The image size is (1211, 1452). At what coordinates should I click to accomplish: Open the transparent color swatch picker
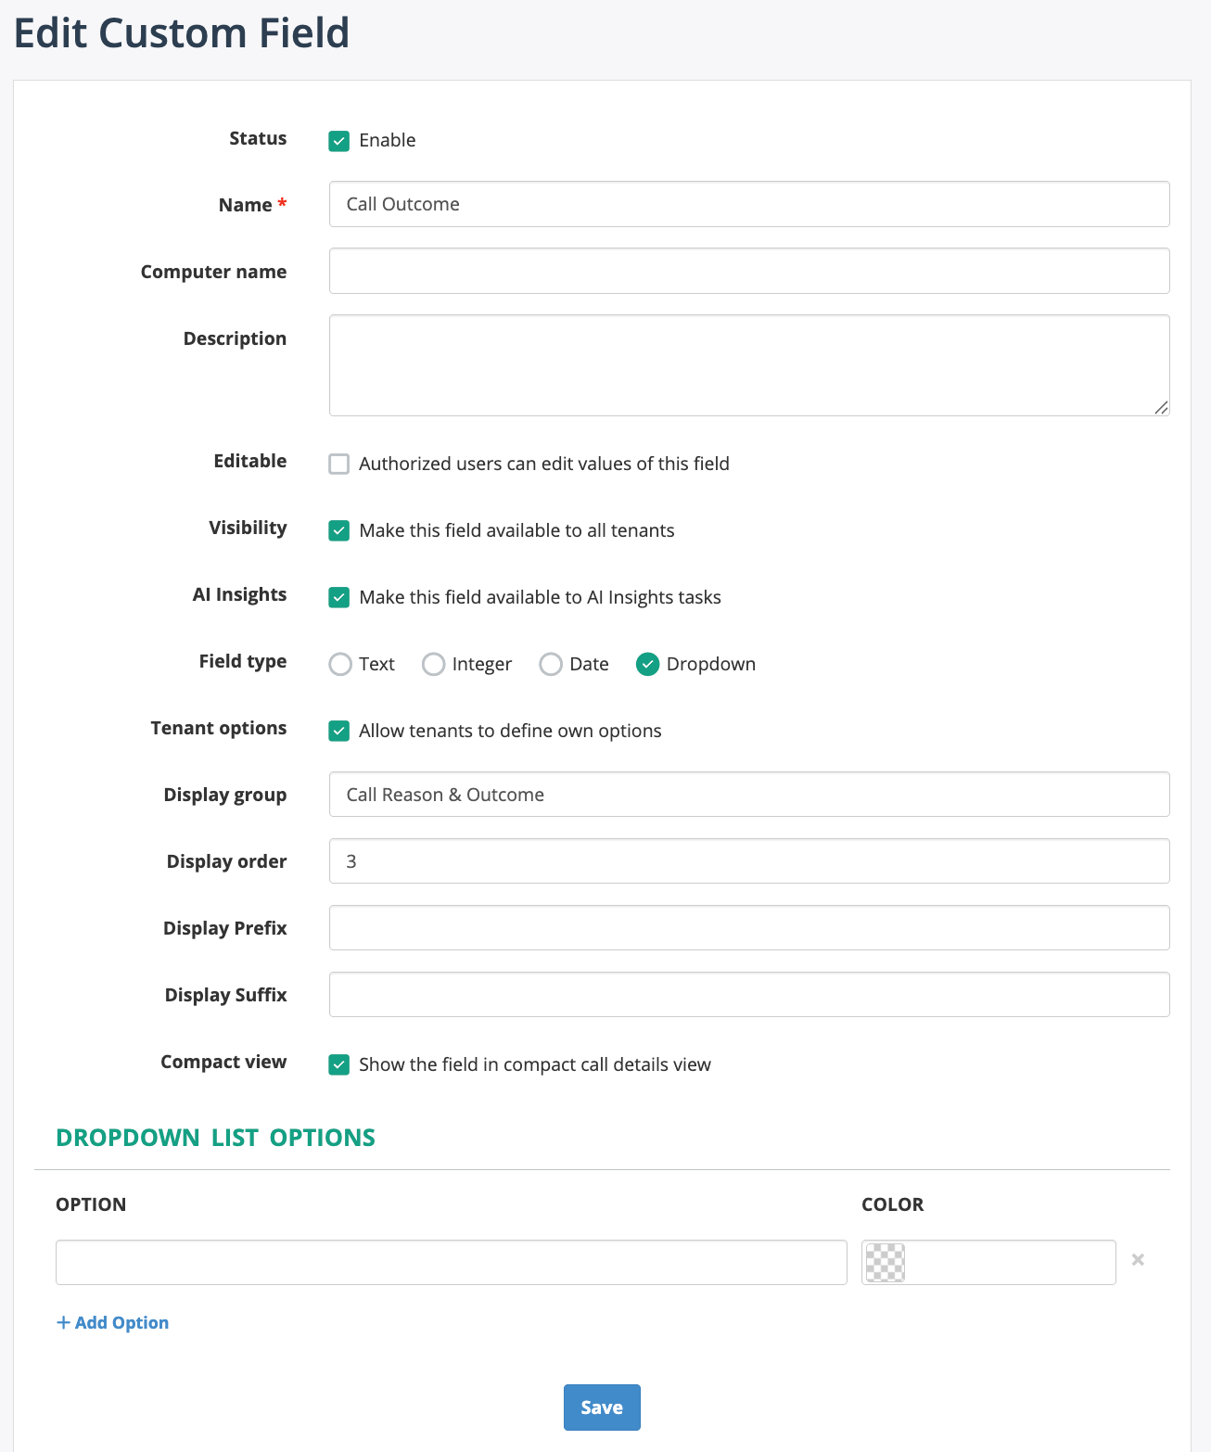pyautogui.click(x=885, y=1262)
